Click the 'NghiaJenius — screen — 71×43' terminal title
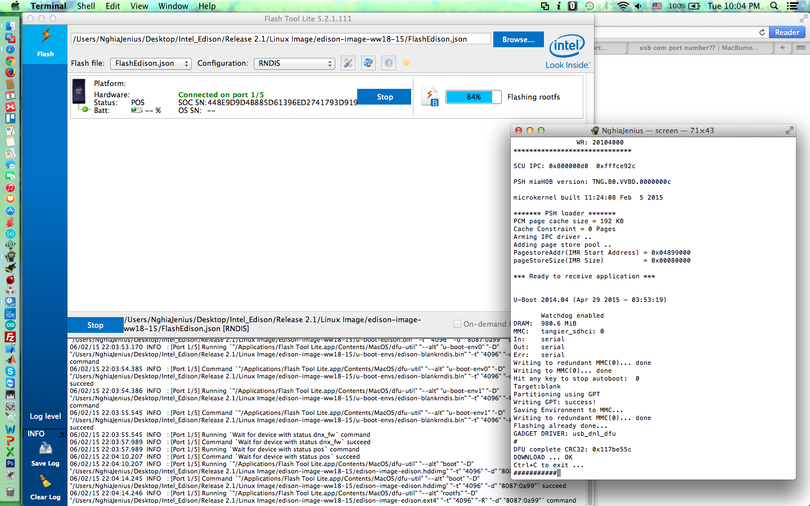 [x=658, y=130]
